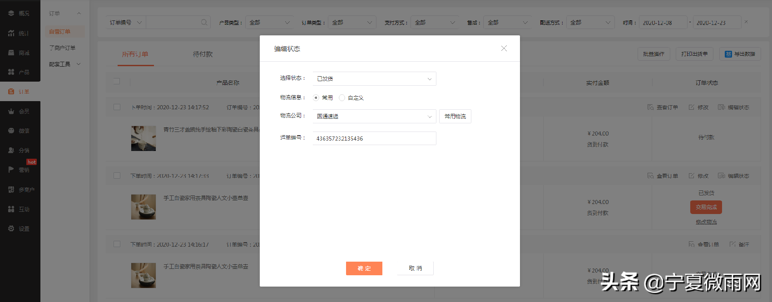This screenshot has height=302, width=772.
Task: Check the order placed at 14:17:52
Action: coord(117,107)
